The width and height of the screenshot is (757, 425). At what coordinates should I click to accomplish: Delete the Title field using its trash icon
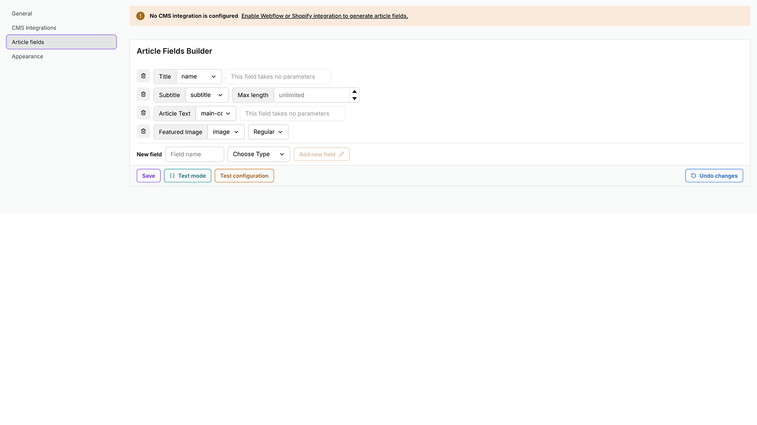click(x=143, y=76)
